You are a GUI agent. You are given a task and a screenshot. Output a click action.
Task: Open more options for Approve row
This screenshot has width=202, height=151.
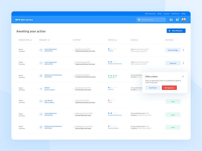tap(183, 63)
